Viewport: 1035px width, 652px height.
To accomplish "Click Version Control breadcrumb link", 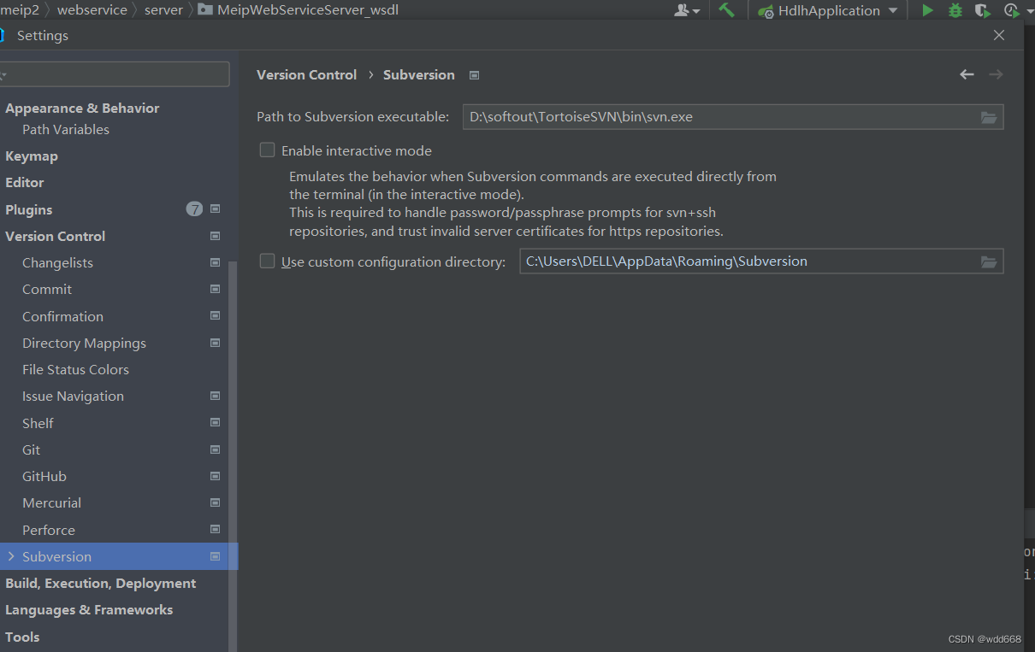I will point(306,74).
